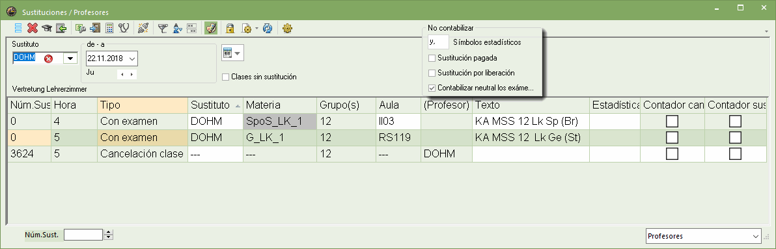Image resolution: width=776 pixels, height=249 pixels.
Task: Select the Cancelación clase type cell
Action: tap(143, 153)
